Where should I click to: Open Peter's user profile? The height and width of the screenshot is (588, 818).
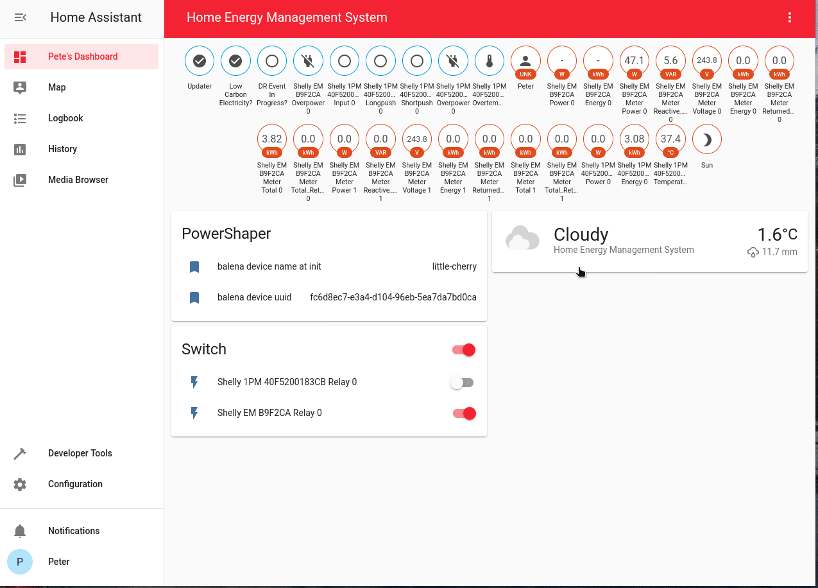(81, 562)
